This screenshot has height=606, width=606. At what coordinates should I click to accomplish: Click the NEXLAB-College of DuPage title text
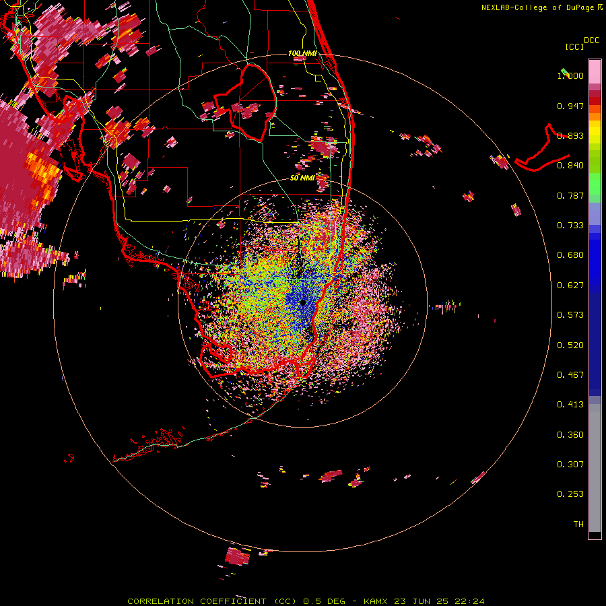pos(541,7)
